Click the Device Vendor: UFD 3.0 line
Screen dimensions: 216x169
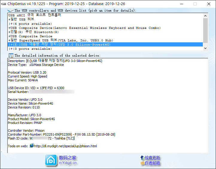[x=25, y=100]
